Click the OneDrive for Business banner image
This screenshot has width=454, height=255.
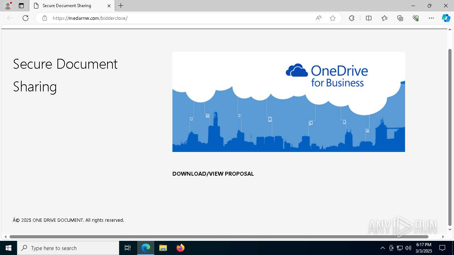[289, 102]
